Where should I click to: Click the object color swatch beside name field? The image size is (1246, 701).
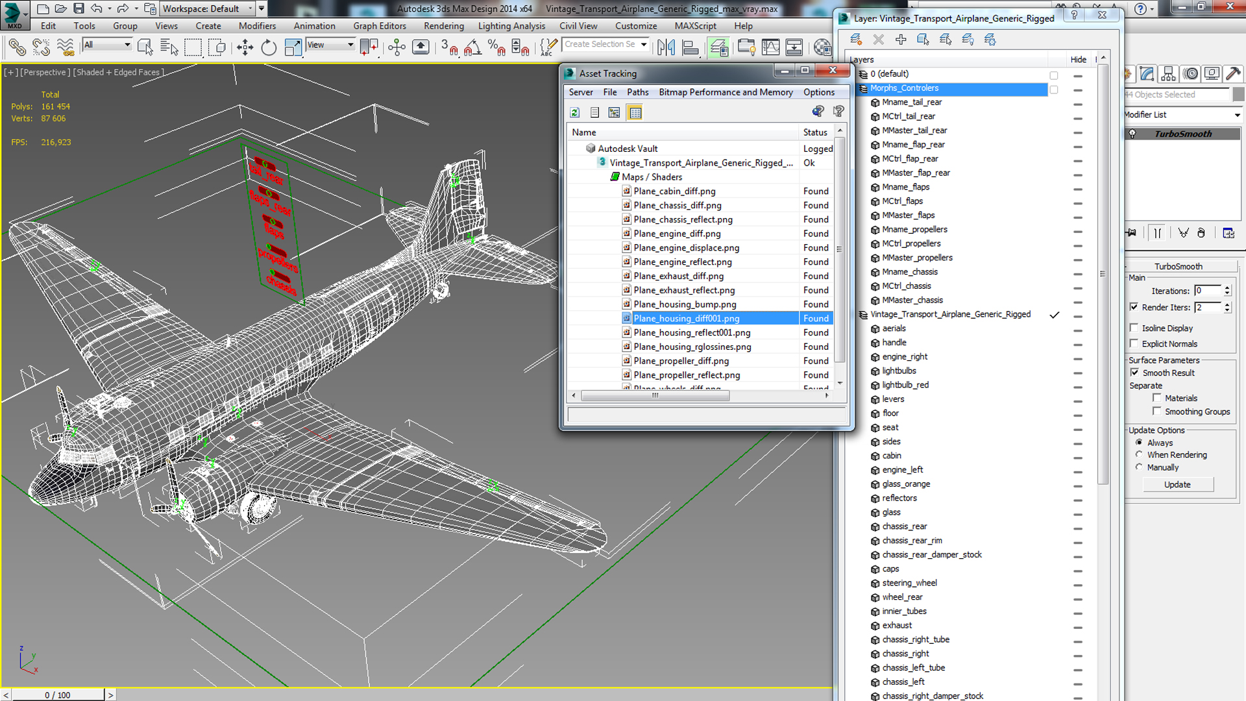(1238, 95)
